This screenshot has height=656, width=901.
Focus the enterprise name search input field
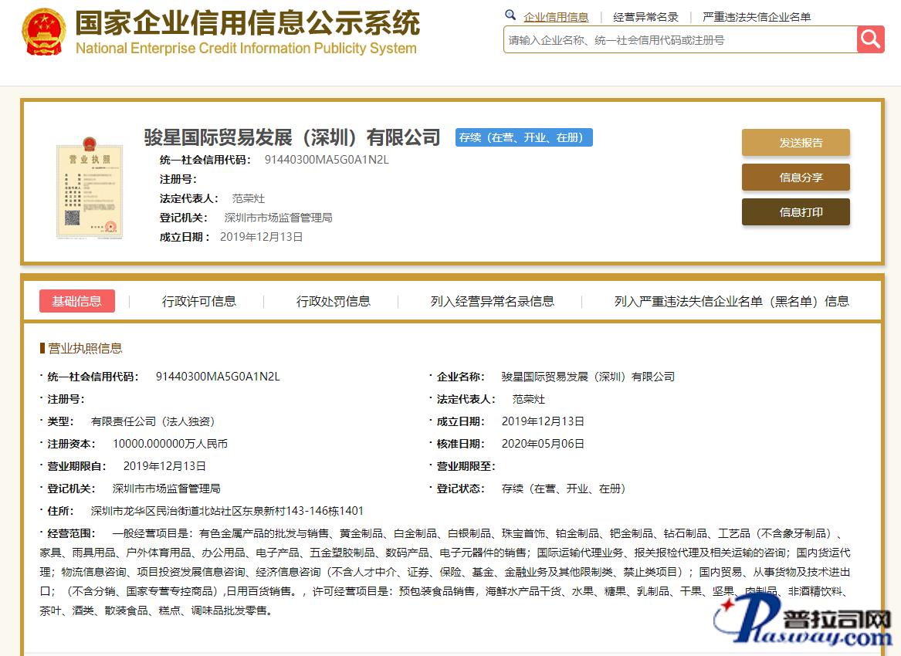679,40
